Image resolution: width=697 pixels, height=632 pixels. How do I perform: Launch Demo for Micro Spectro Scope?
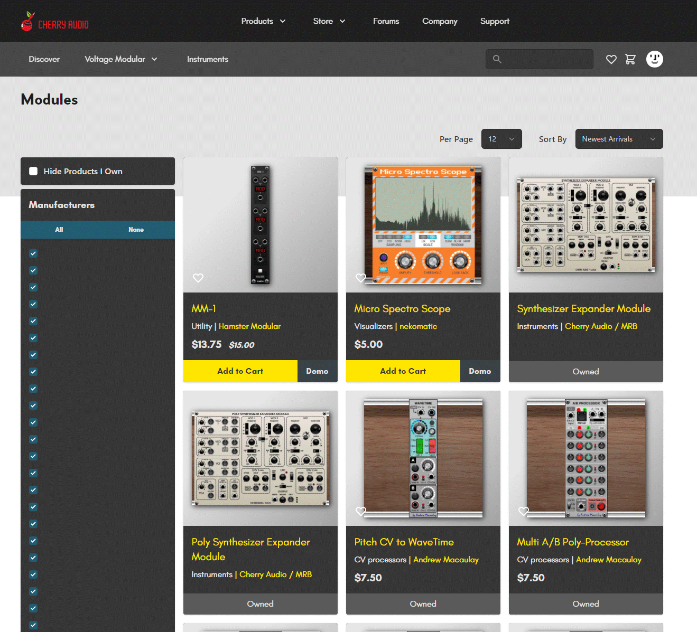(x=480, y=371)
